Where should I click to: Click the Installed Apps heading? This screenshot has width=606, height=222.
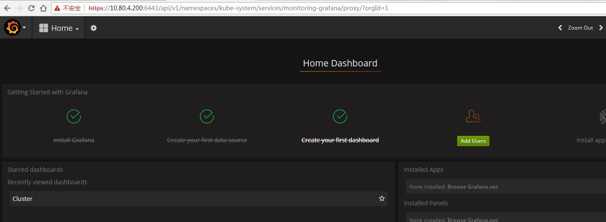424,170
